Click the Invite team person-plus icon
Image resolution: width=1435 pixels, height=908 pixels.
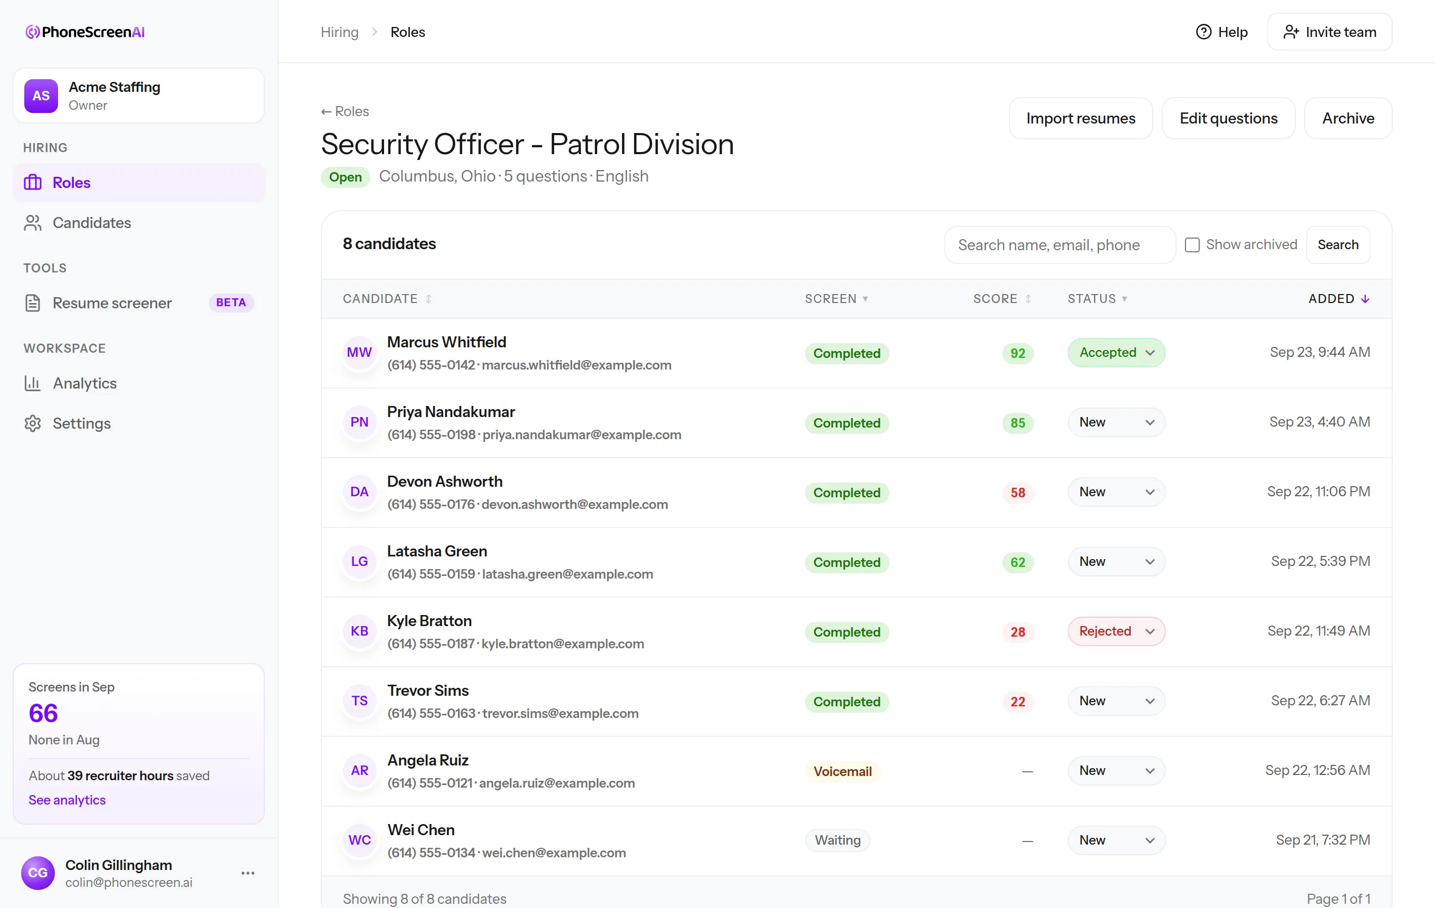tap(1290, 32)
